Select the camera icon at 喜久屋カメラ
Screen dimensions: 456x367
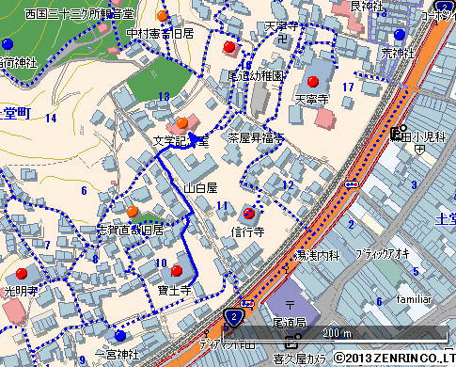[x=293, y=342]
